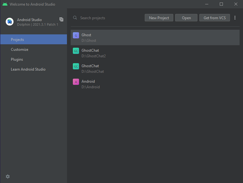Screen dimensions: 243x183
Task: Click the Open button
Action: (x=186, y=18)
